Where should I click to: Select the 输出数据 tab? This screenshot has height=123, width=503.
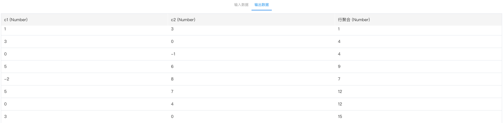pos(262,5)
